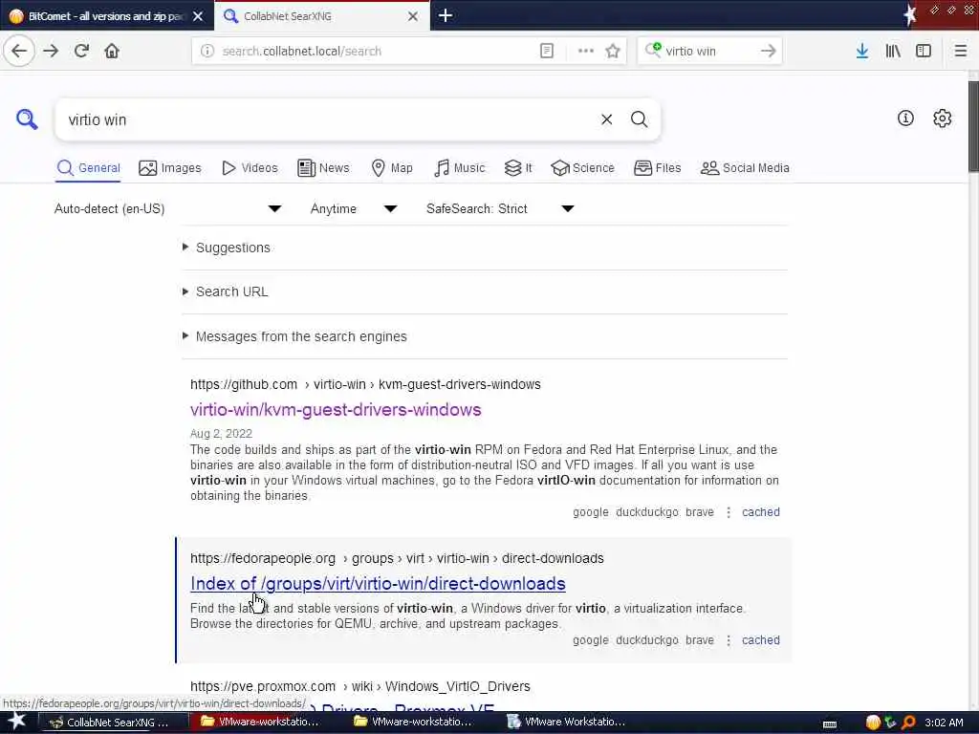Select the Files search category
This screenshot has height=734, width=979.
tap(657, 168)
